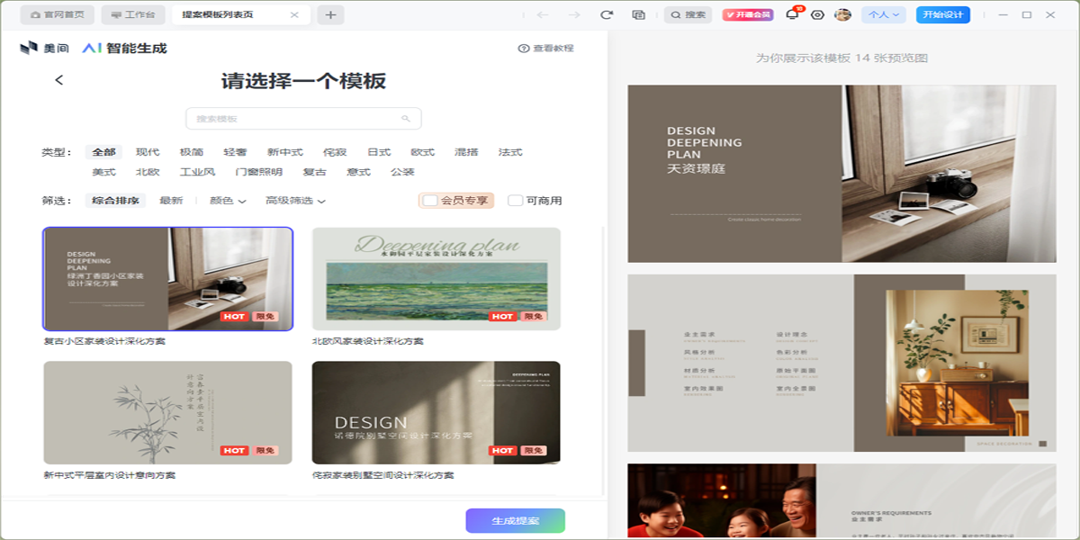Screen dimensions: 1080x540
Task: Open new tab with plus icon
Action: 330,14
